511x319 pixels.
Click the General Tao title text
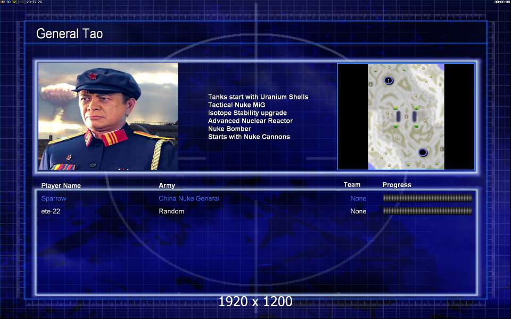(69, 33)
